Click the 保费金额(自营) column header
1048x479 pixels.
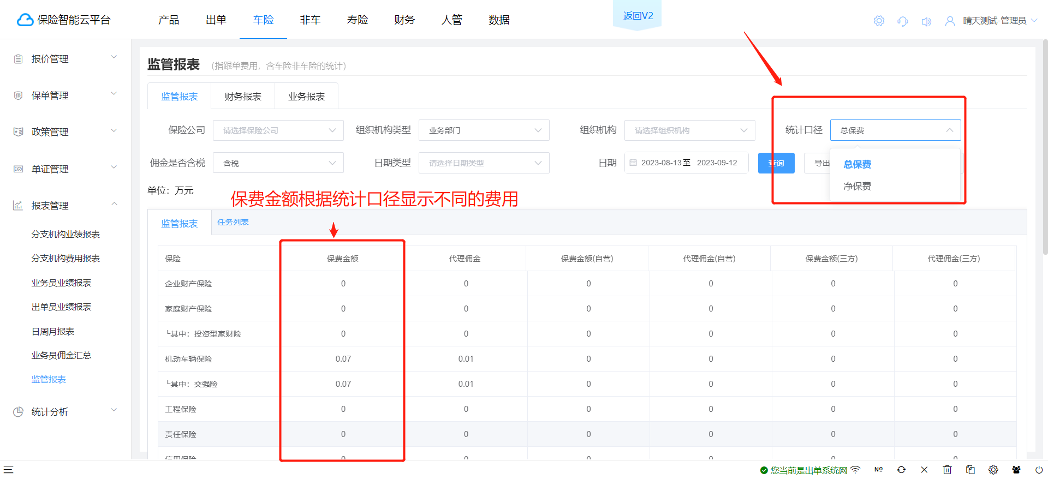tap(587, 259)
